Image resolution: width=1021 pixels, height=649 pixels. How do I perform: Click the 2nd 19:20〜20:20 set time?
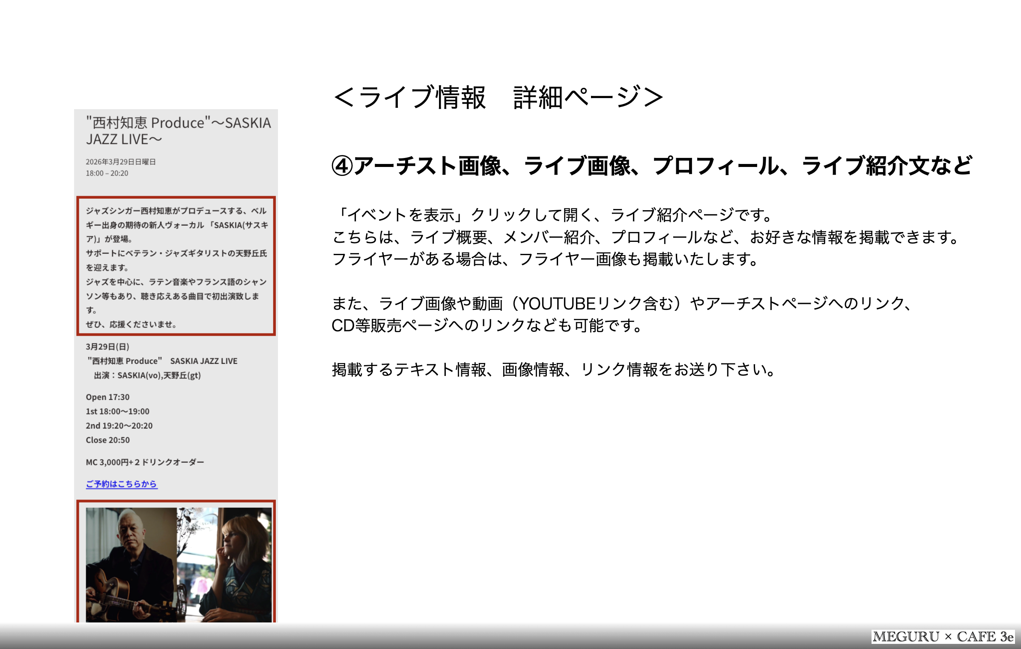tap(119, 426)
